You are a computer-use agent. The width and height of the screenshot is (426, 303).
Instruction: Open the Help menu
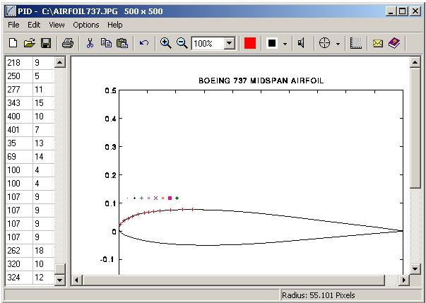point(115,25)
